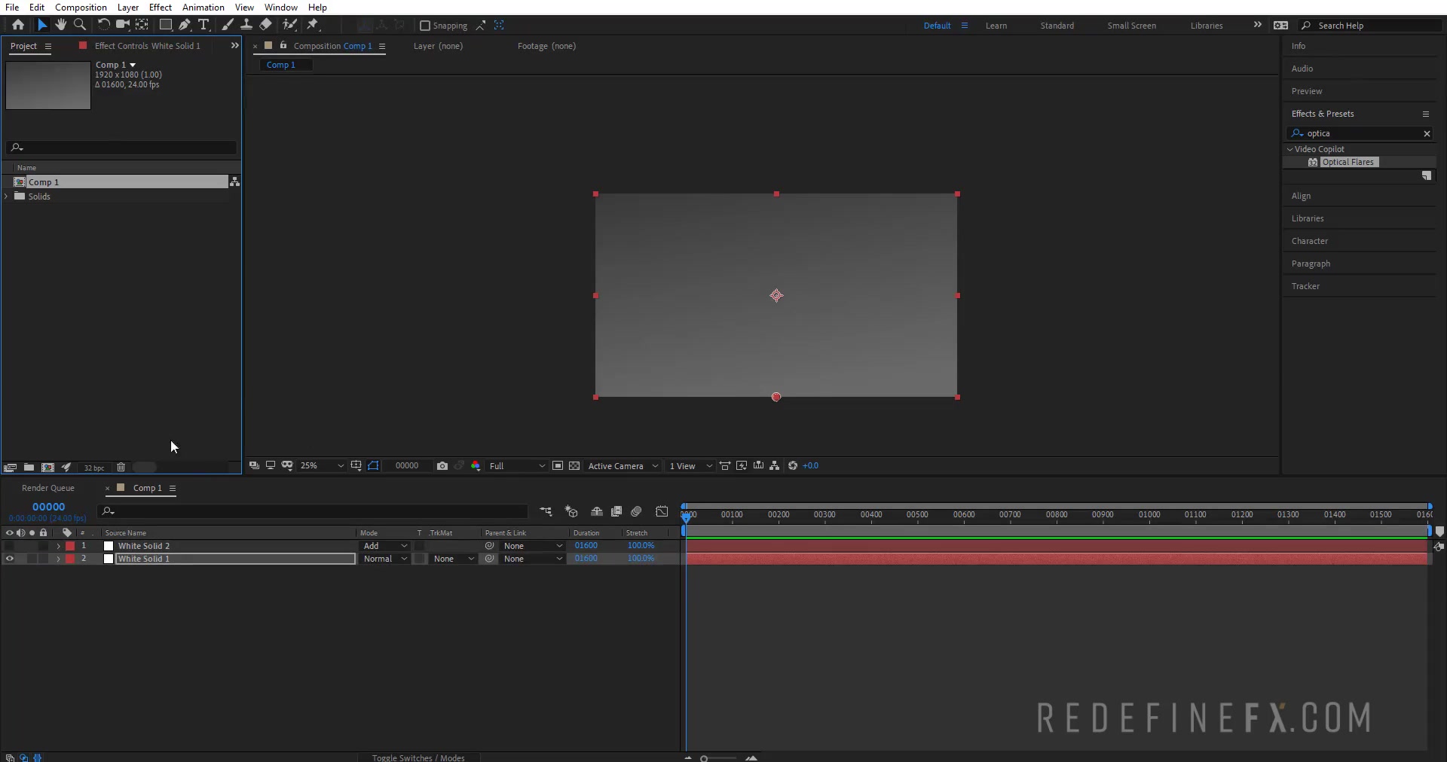Switch to Small Screen workspace
The width and height of the screenshot is (1447, 762).
pyautogui.click(x=1131, y=26)
